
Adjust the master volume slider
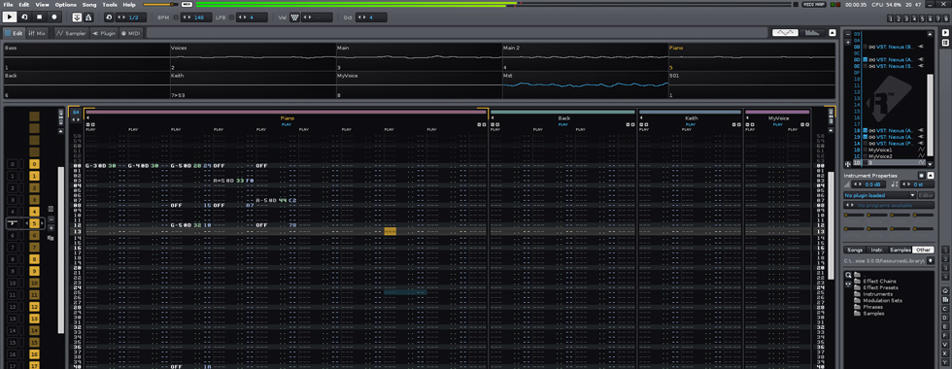(161, 4)
